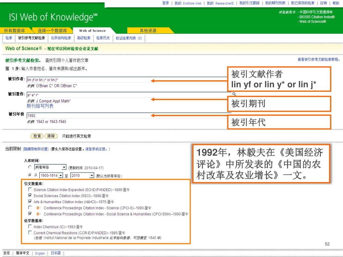Open 期刊缩写列表 link

(40, 106)
